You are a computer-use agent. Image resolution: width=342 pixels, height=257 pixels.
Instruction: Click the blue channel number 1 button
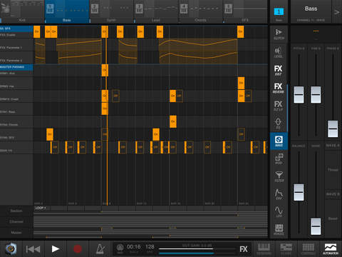click(x=279, y=11)
